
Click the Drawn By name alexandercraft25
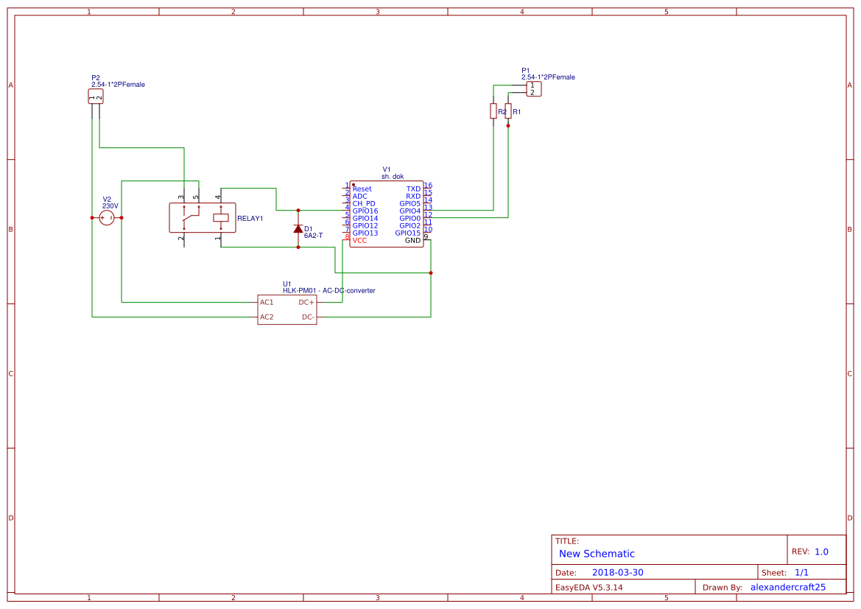click(787, 587)
